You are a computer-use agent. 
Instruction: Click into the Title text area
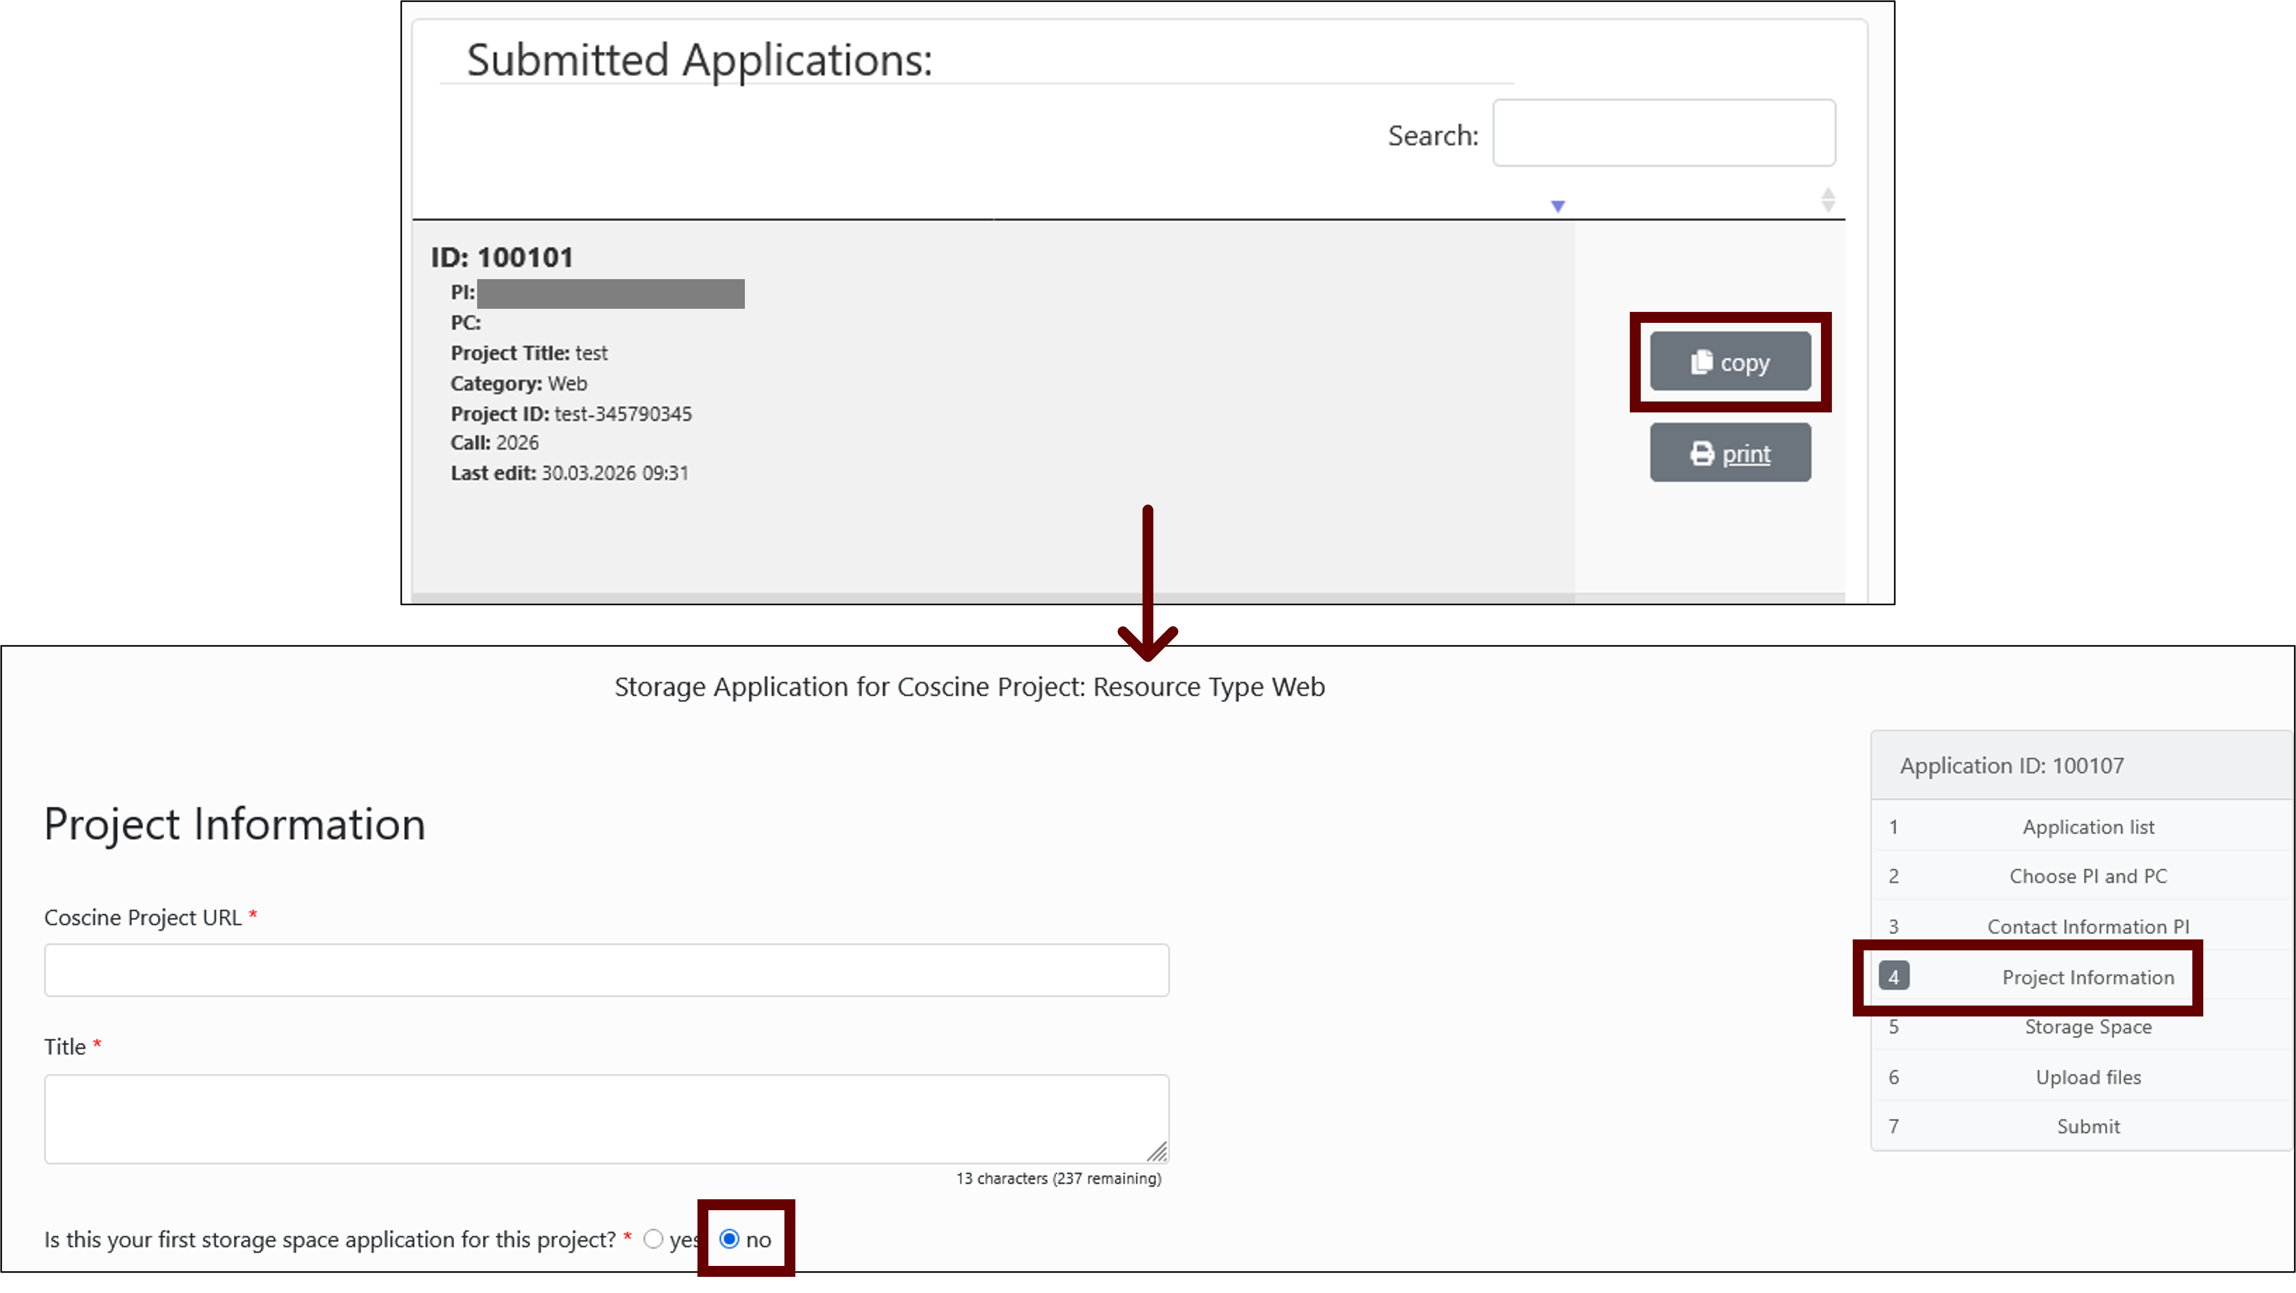(x=606, y=1119)
